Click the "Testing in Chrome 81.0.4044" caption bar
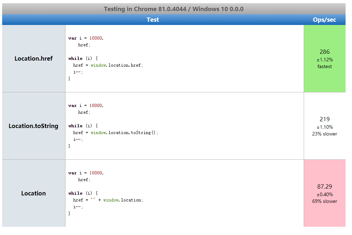352x235 pixels. point(173,9)
